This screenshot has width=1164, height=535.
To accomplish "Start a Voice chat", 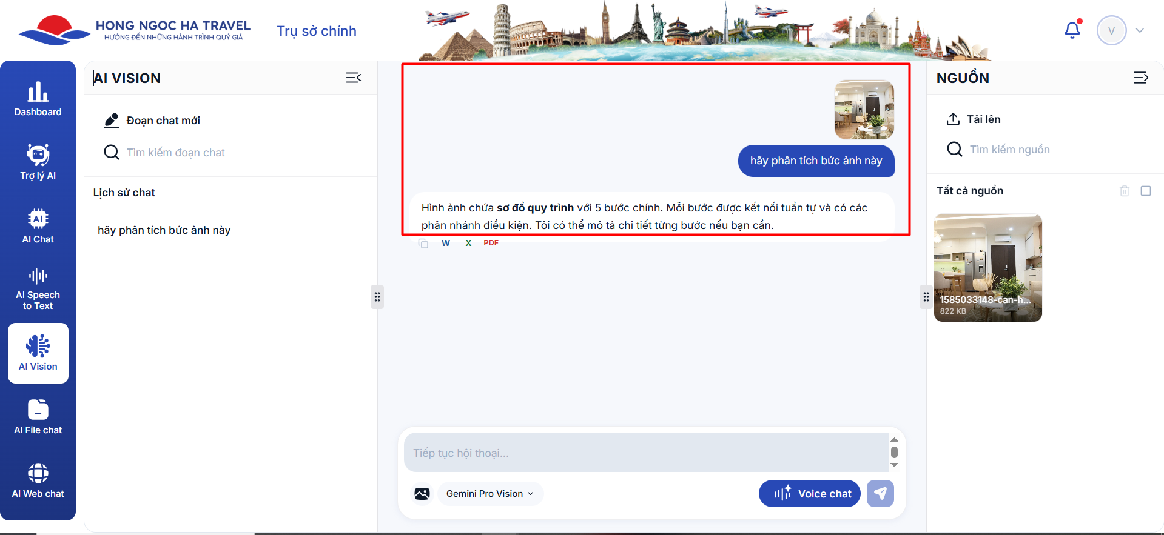I will 809,494.
